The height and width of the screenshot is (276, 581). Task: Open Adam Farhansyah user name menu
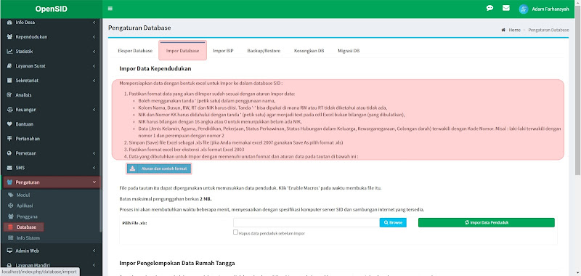point(550,9)
